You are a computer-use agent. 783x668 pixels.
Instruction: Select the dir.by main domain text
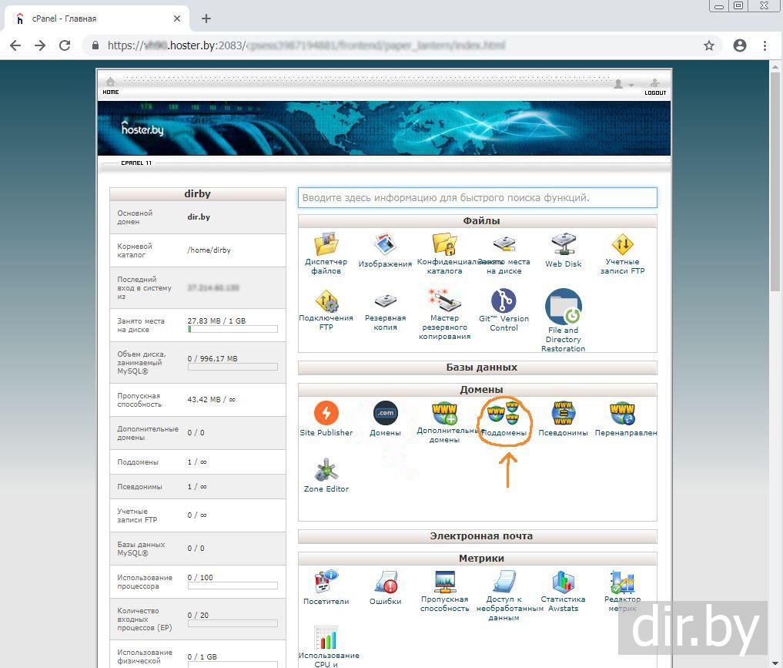pyautogui.click(x=199, y=217)
